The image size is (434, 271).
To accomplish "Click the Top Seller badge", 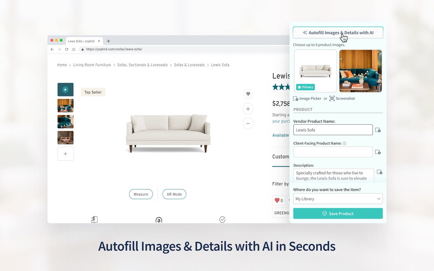I will click(93, 92).
